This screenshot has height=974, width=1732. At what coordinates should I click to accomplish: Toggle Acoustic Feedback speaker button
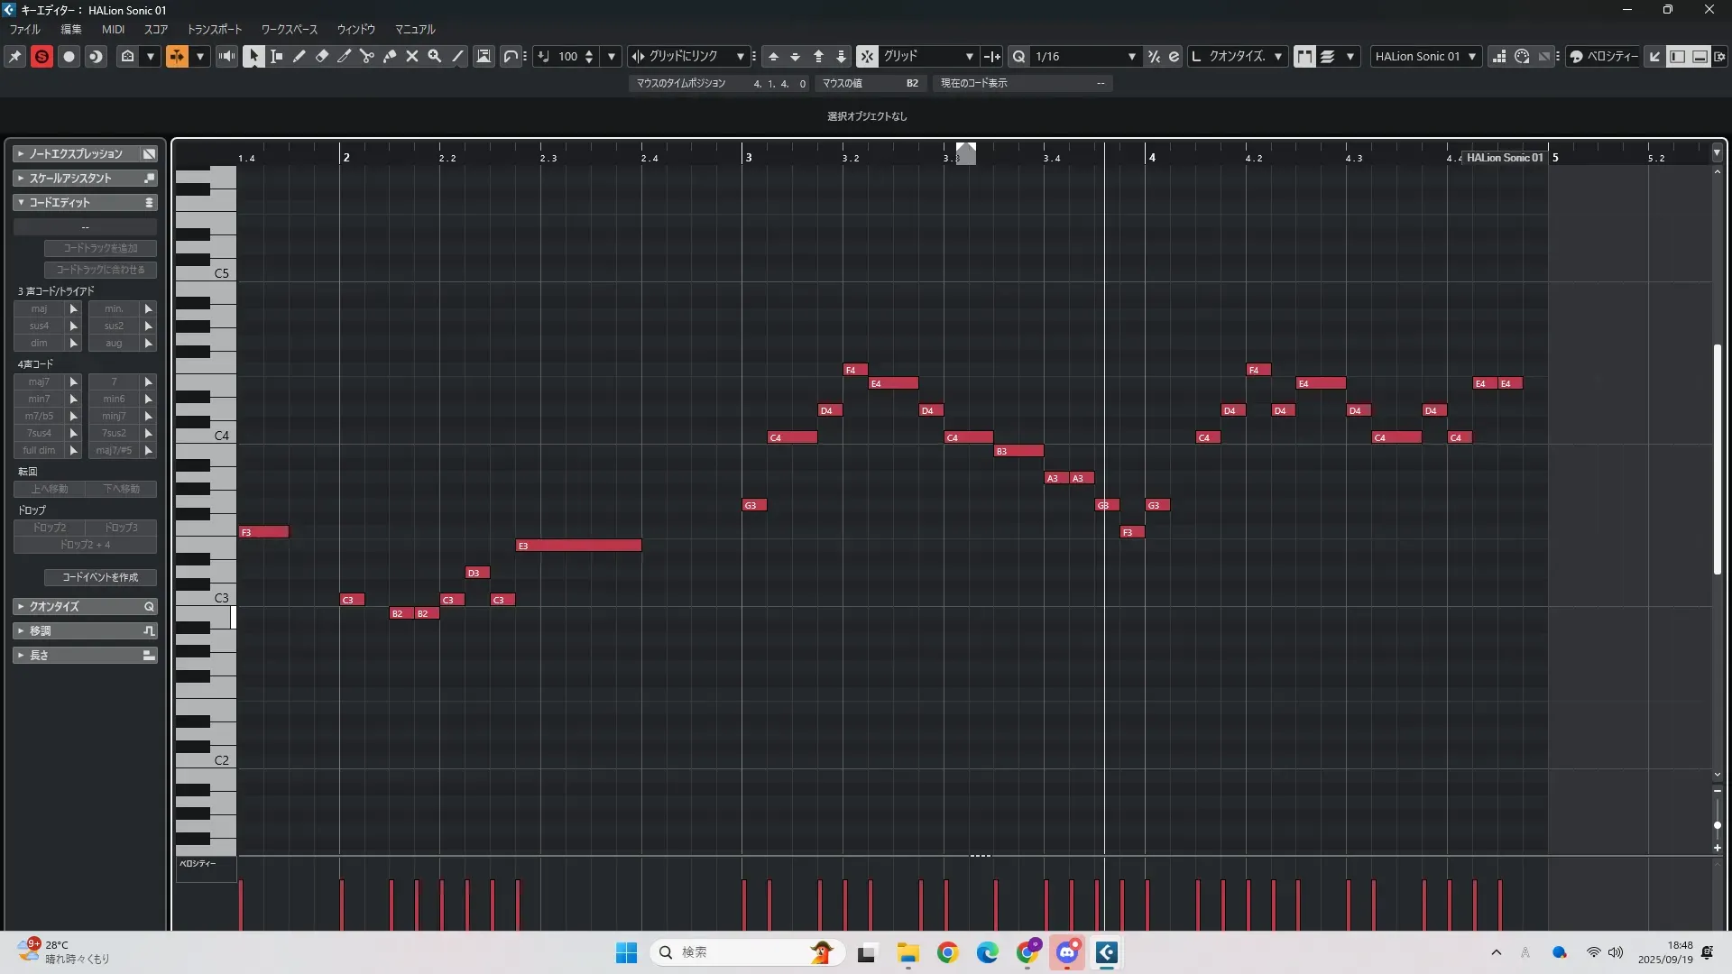point(226,56)
